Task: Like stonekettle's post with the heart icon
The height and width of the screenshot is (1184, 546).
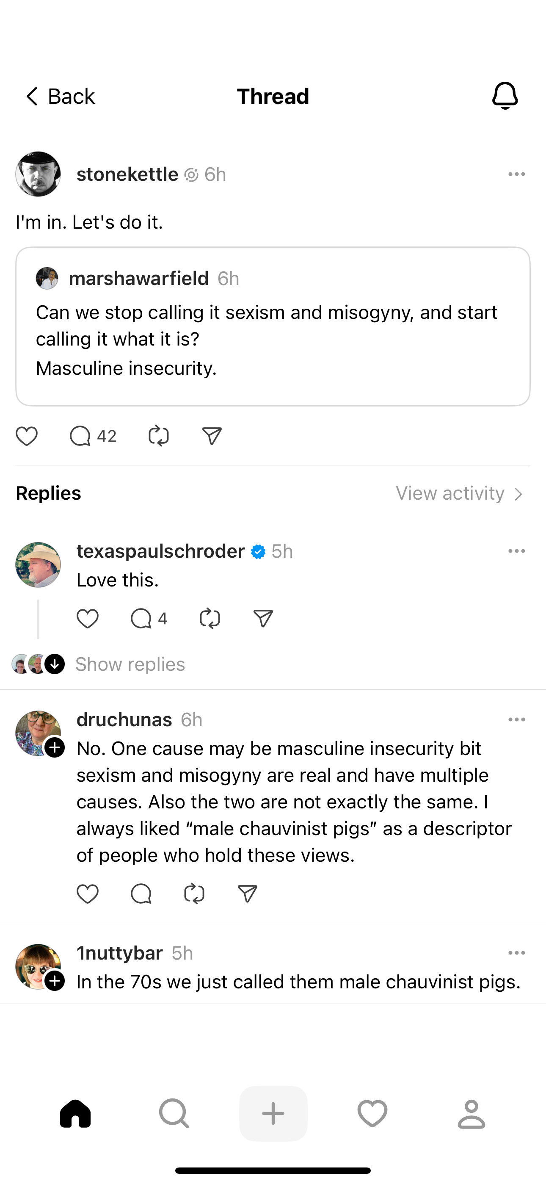Action: [x=27, y=436]
